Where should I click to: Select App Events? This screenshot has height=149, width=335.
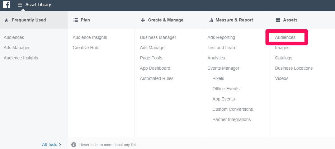pyautogui.click(x=224, y=99)
